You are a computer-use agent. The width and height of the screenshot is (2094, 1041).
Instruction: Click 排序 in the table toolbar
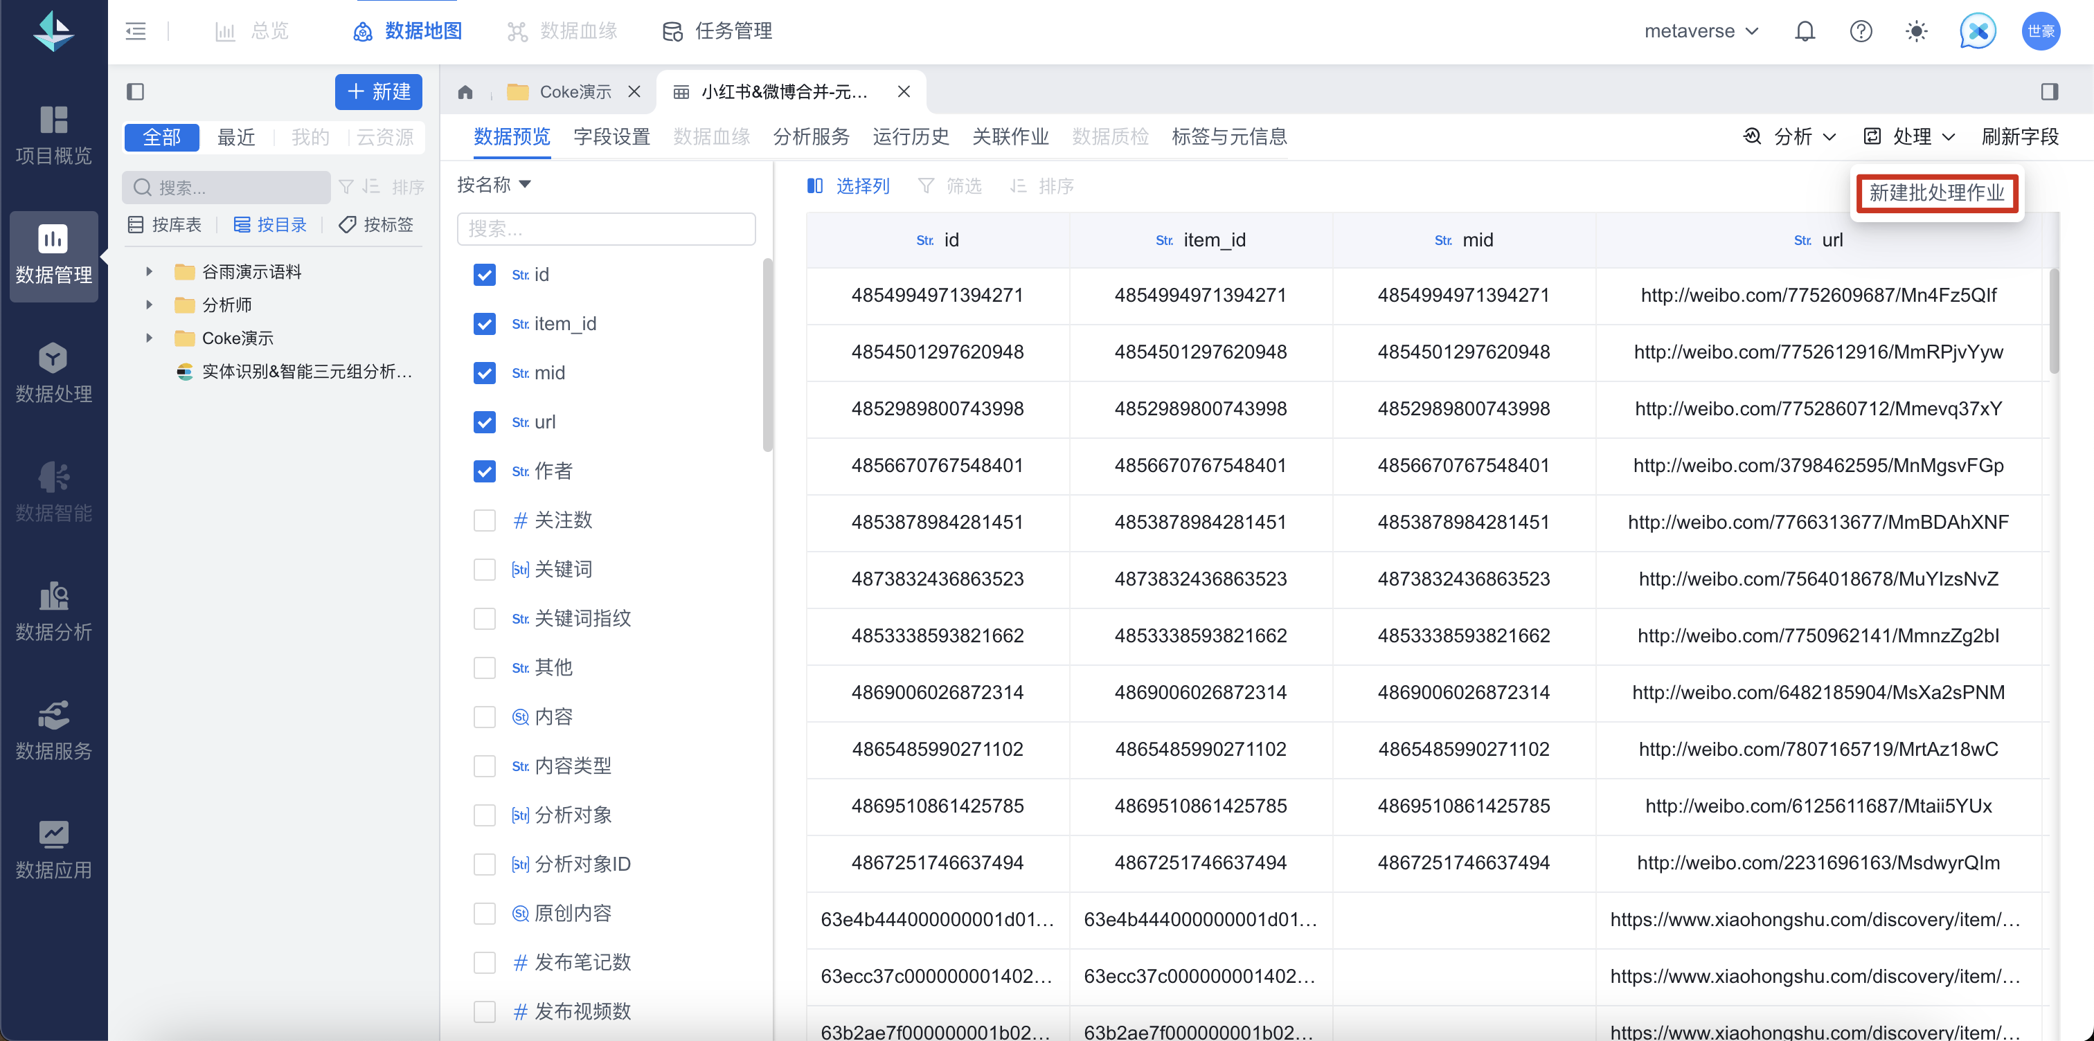tap(1041, 186)
